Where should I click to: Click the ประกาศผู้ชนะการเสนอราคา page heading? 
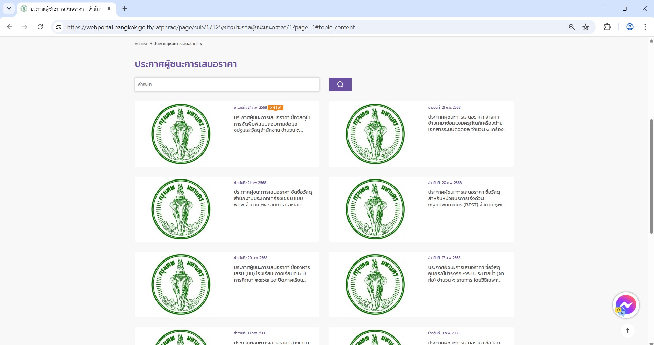[x=185, y=64]
